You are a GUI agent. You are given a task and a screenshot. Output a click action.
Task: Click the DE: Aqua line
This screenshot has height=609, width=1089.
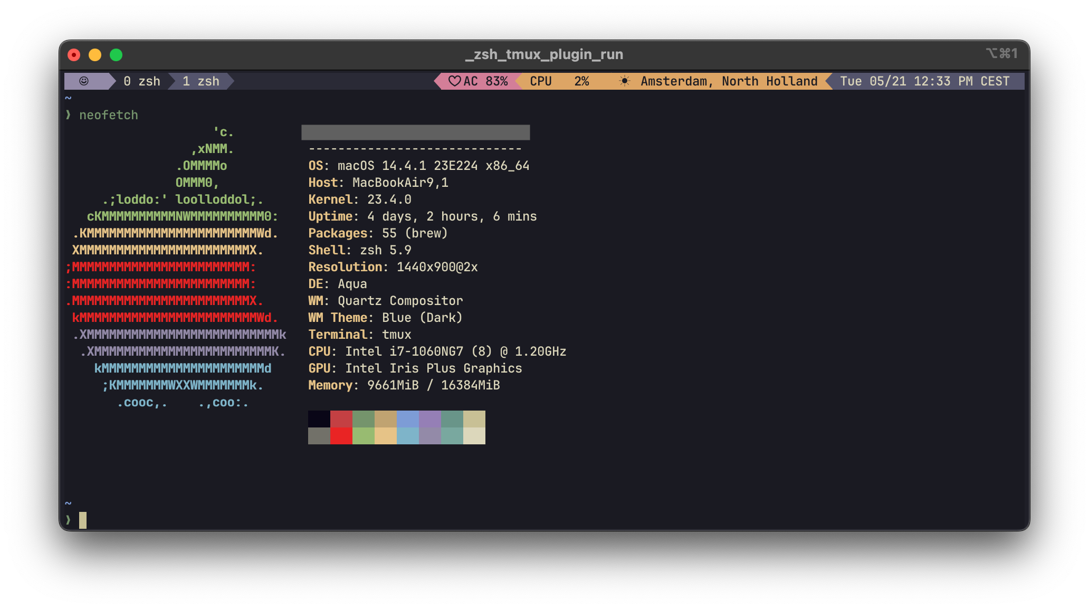338,284
